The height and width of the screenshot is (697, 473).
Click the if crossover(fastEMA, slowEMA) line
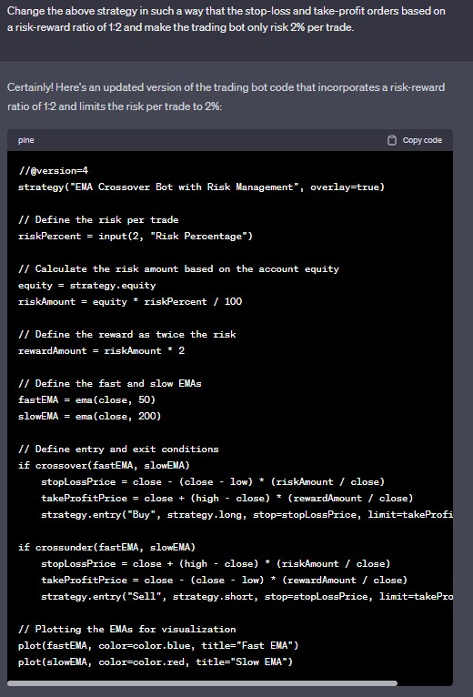(104, 465)
